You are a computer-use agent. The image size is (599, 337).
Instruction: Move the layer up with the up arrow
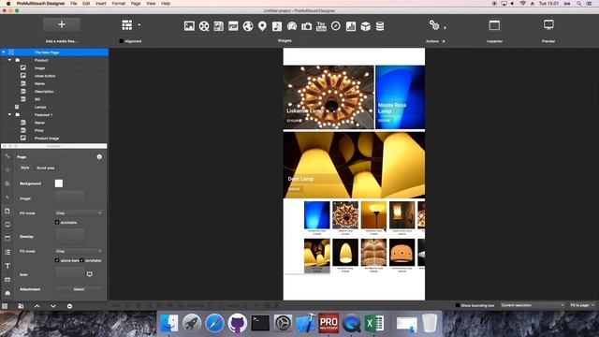tap(37, 306)
